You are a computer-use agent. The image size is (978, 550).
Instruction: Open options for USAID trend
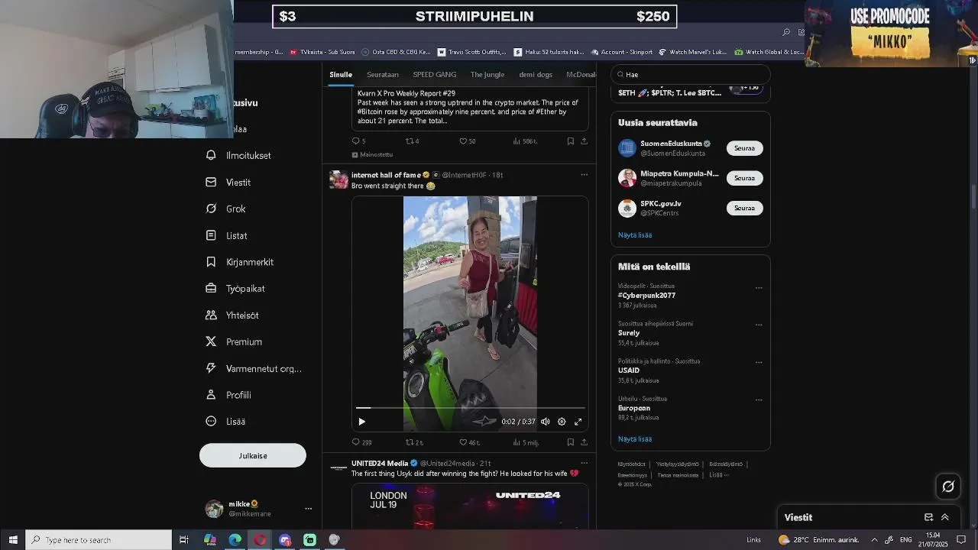click(x=759, y=362)
